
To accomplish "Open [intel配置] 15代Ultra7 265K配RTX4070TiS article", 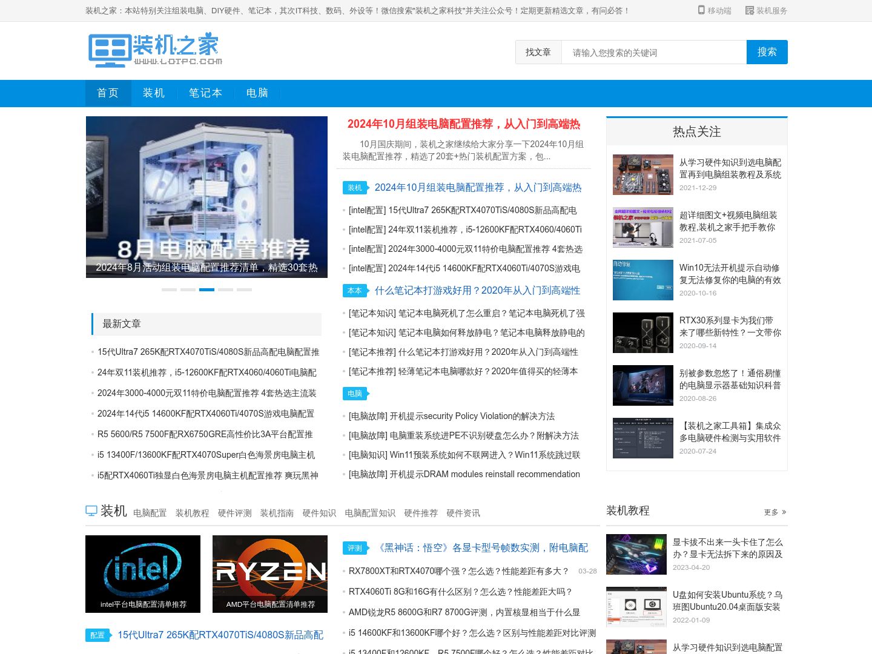I will (x=463, y=211).
